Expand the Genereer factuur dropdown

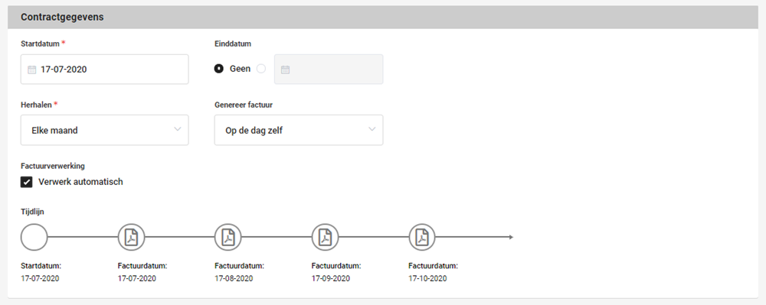(x=299, y=130)
